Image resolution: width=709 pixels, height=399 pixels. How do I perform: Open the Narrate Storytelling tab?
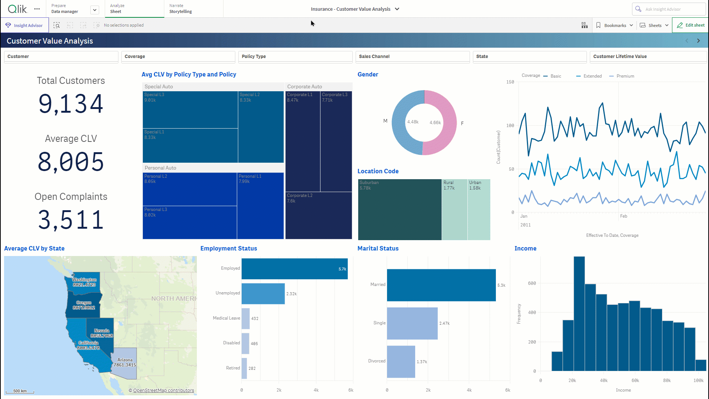180,8
